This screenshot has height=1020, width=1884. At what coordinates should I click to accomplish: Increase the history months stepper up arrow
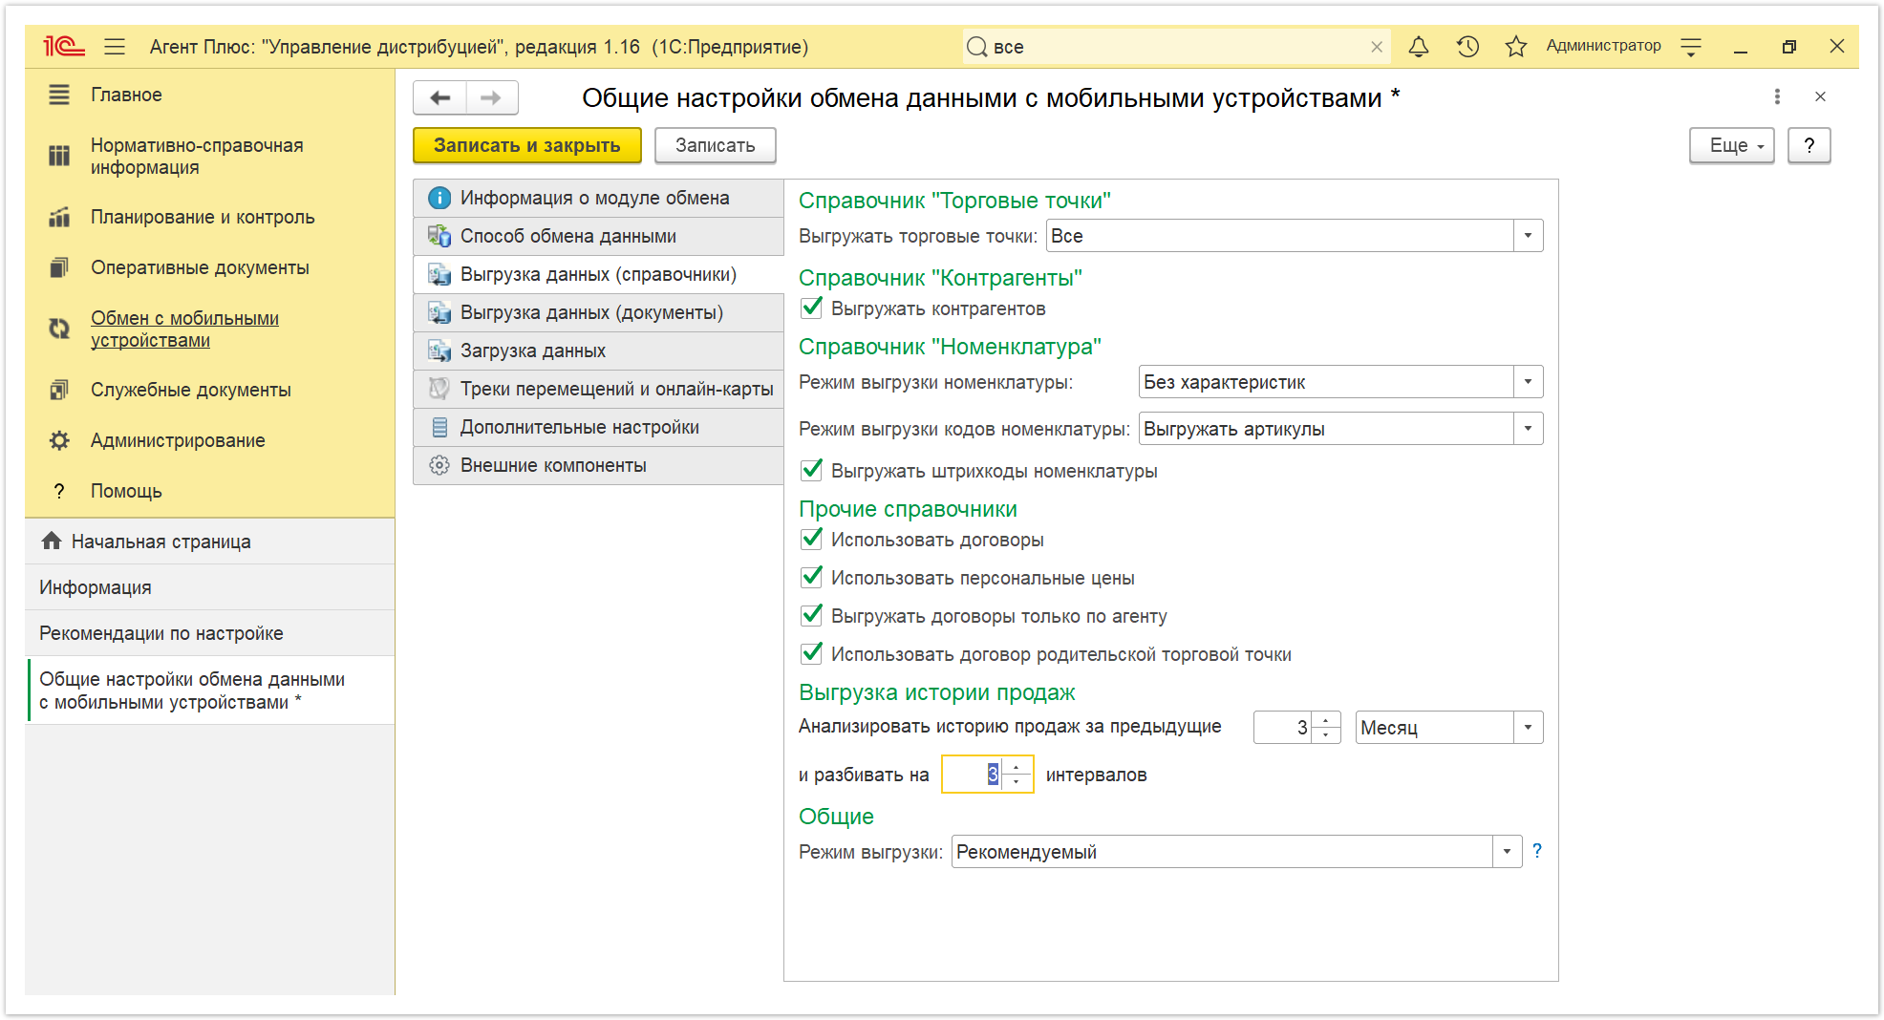tap(1326, 720)
